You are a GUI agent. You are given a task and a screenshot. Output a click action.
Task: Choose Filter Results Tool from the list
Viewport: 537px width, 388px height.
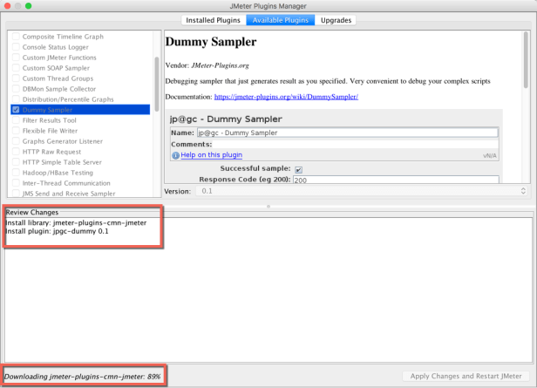(50, 120)
